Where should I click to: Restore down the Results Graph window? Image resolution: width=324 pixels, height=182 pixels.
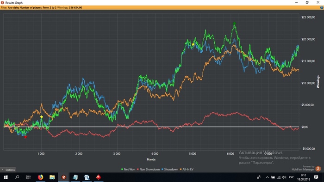pyautogui.click(x=307, y=2)
